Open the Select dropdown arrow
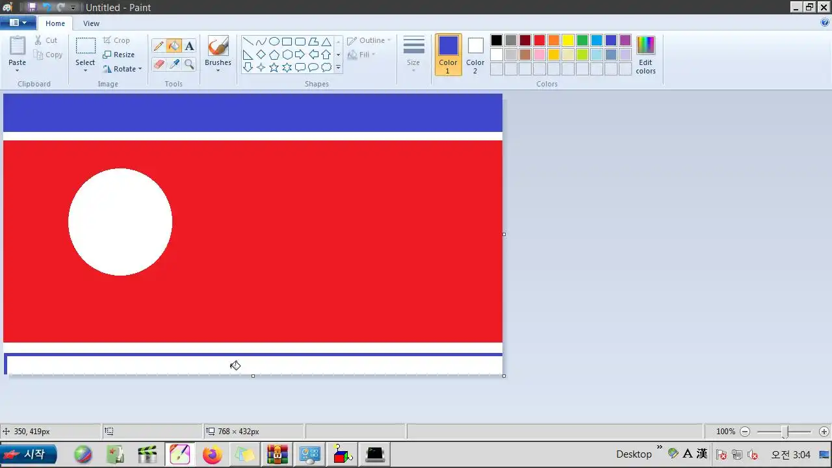The width and height of the screenshot is (832, 468). (85, 70)
